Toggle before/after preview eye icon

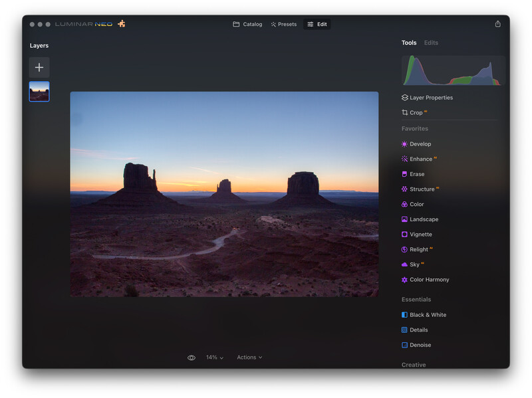tap(192, 357)
